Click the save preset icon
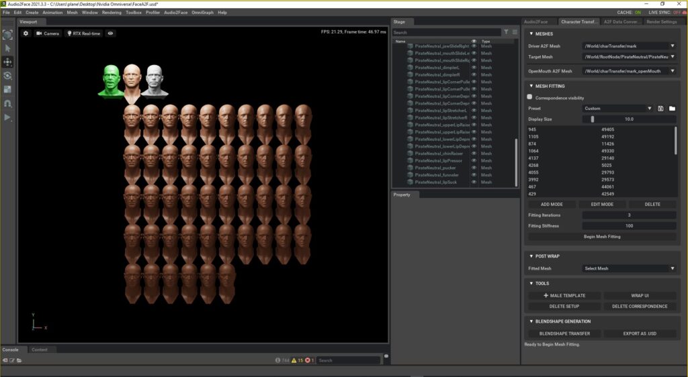 pos(660,108)
